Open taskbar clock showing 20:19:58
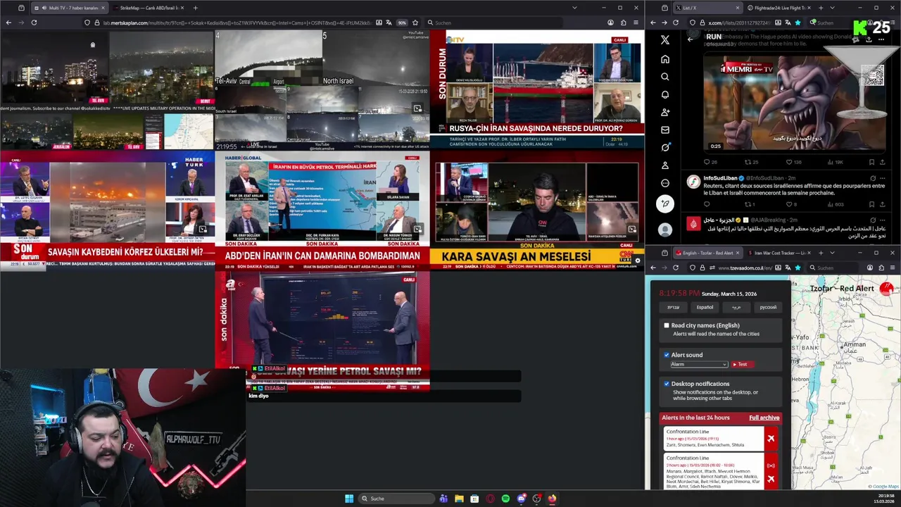Screen dimensions: 901x507 886,499
